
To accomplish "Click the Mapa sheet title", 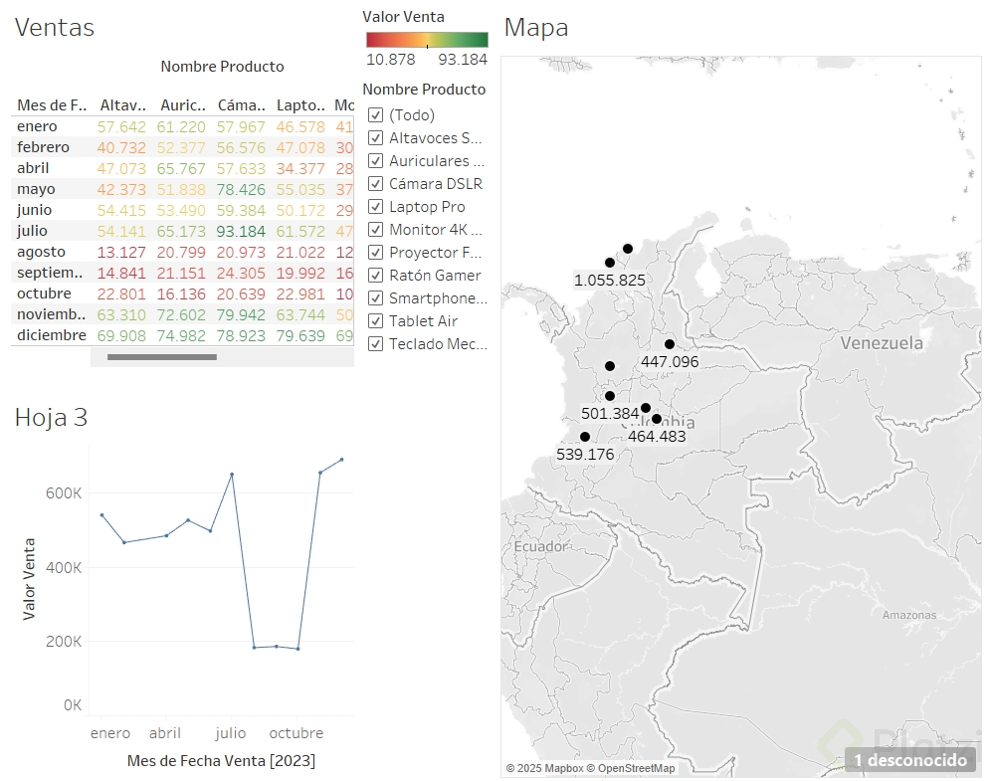I will coord(536,28).
